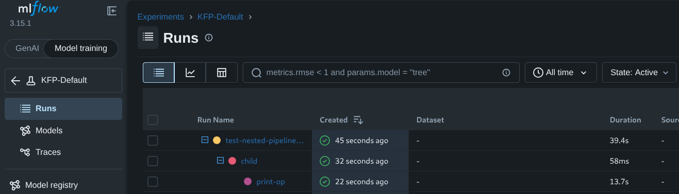The width and height of the screenshot is (679, 194).
Task: Open the child run
Action: tap(249, 161)
